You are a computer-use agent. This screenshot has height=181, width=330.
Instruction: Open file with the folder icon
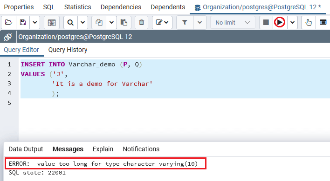point(9,22)
